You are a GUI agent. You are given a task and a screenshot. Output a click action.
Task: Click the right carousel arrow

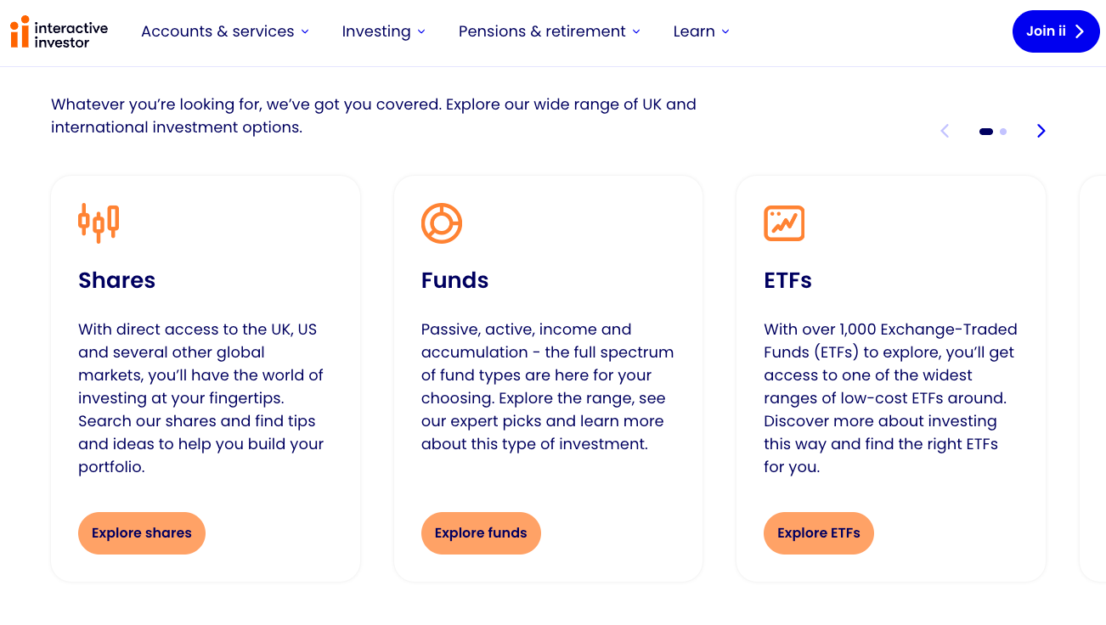click(1041, 131)
